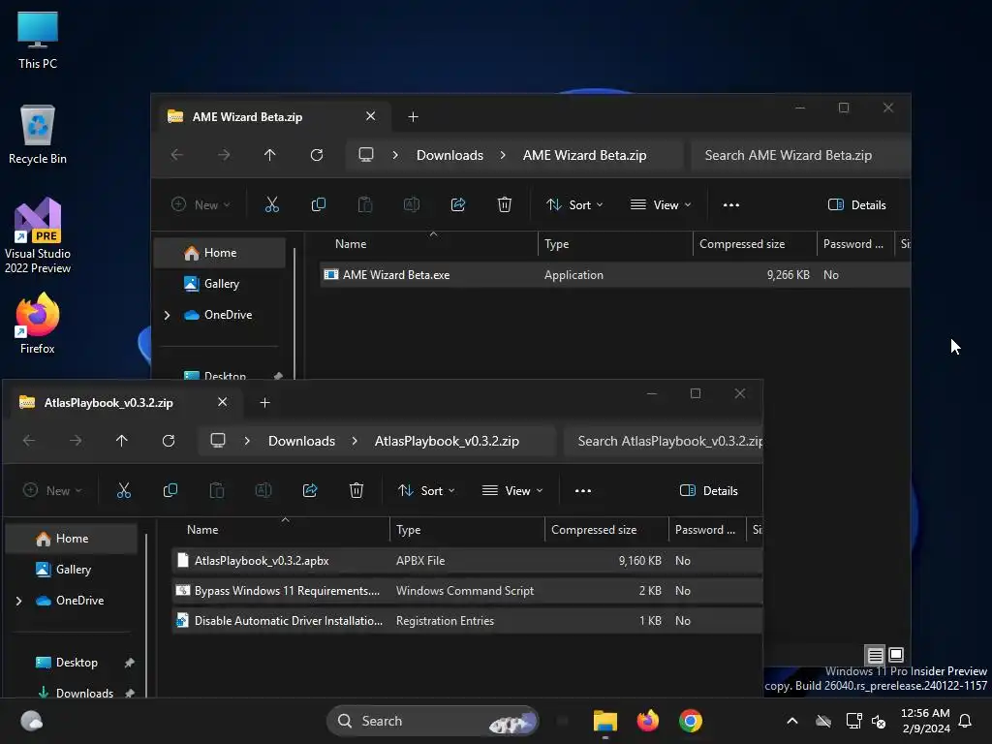Open View dropdown in AtlasPlaybook window
This screenshot has height=744, width=992.
click(512, 491)
